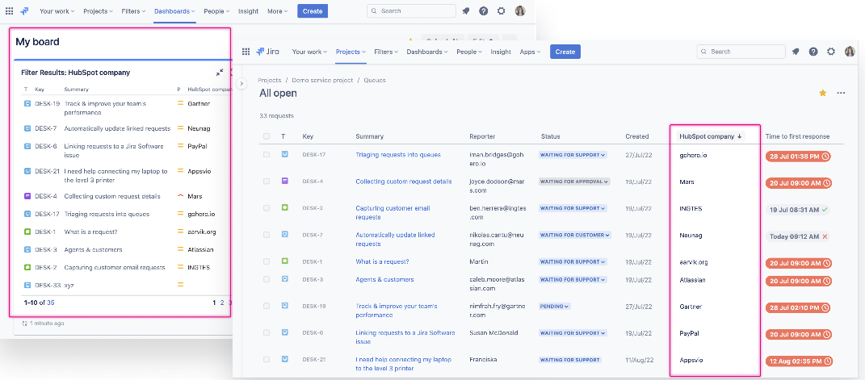Open status dropdown for DESK-17 Waiting for support
The width and height of the screenshot is (865, 380).
[x=573, y=155]
